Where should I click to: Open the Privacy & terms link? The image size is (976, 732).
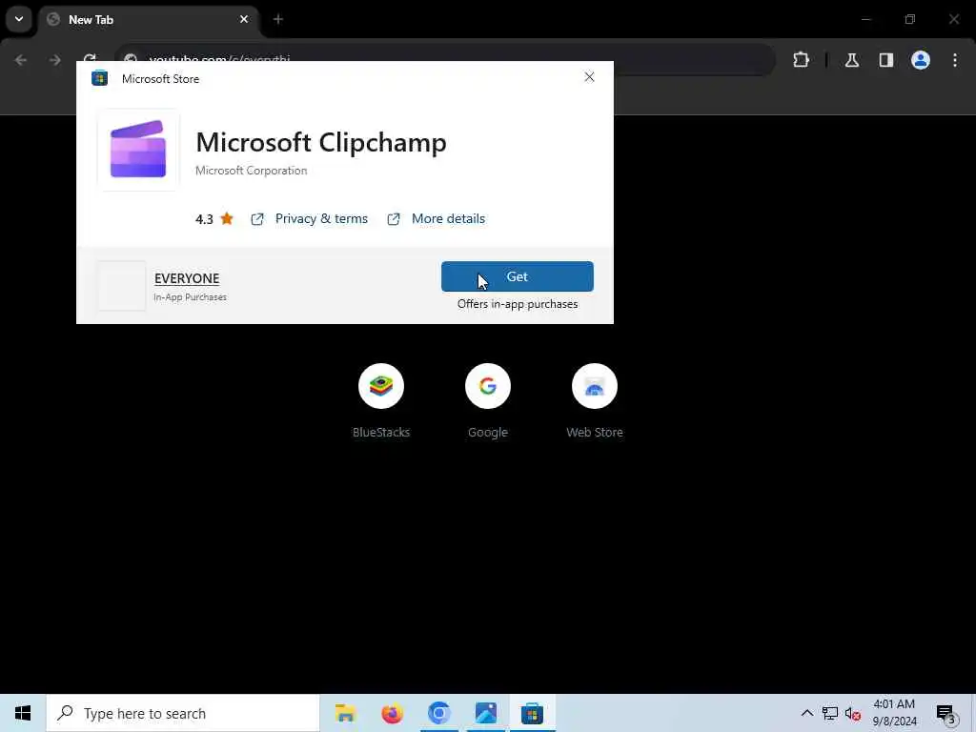point(321,218)
